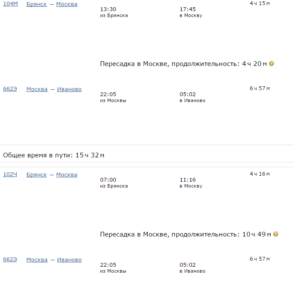Click Москва origin link below 4 ч 20 м transfer
The image size is (294, 282).
(x=37, y=89)
